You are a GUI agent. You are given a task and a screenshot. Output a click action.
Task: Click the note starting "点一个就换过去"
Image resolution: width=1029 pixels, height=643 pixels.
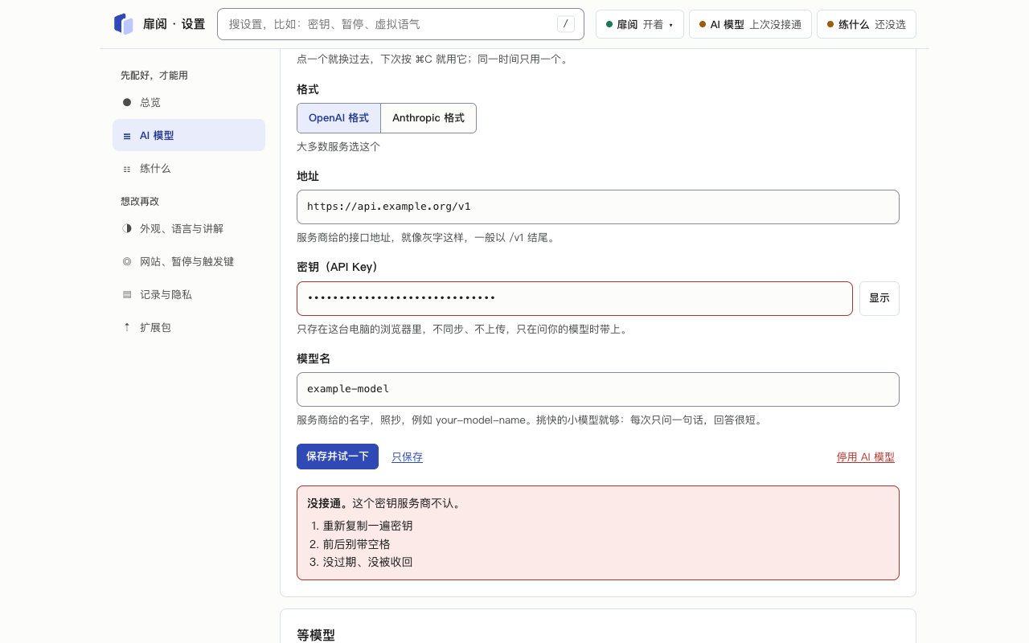[x=433, y=59]
